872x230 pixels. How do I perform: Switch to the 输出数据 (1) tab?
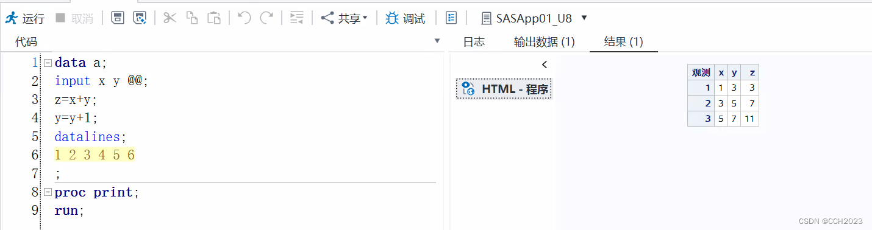pyautogui.click(x=545, y=41)
